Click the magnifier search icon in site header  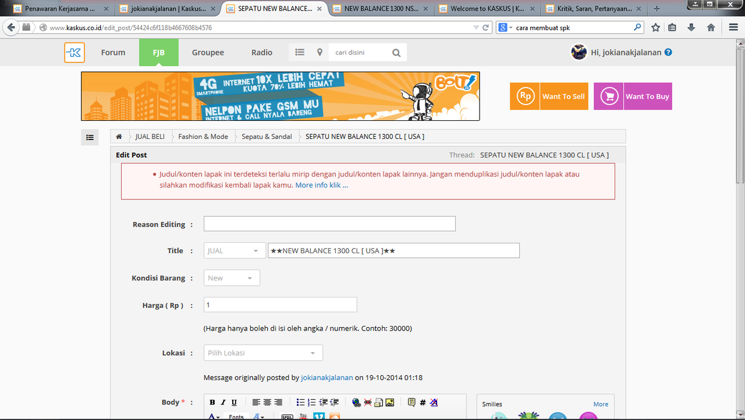coord(396,53)
